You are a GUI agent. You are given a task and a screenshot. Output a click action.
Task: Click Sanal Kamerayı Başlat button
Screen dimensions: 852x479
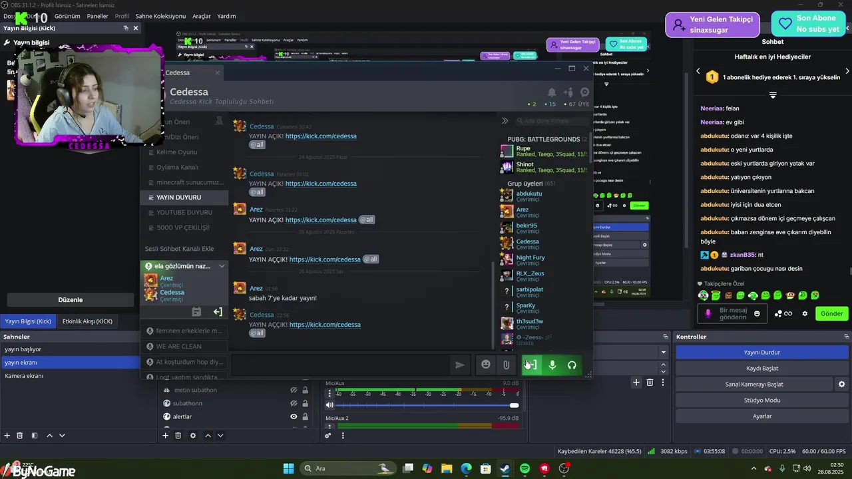coord(754,385)
